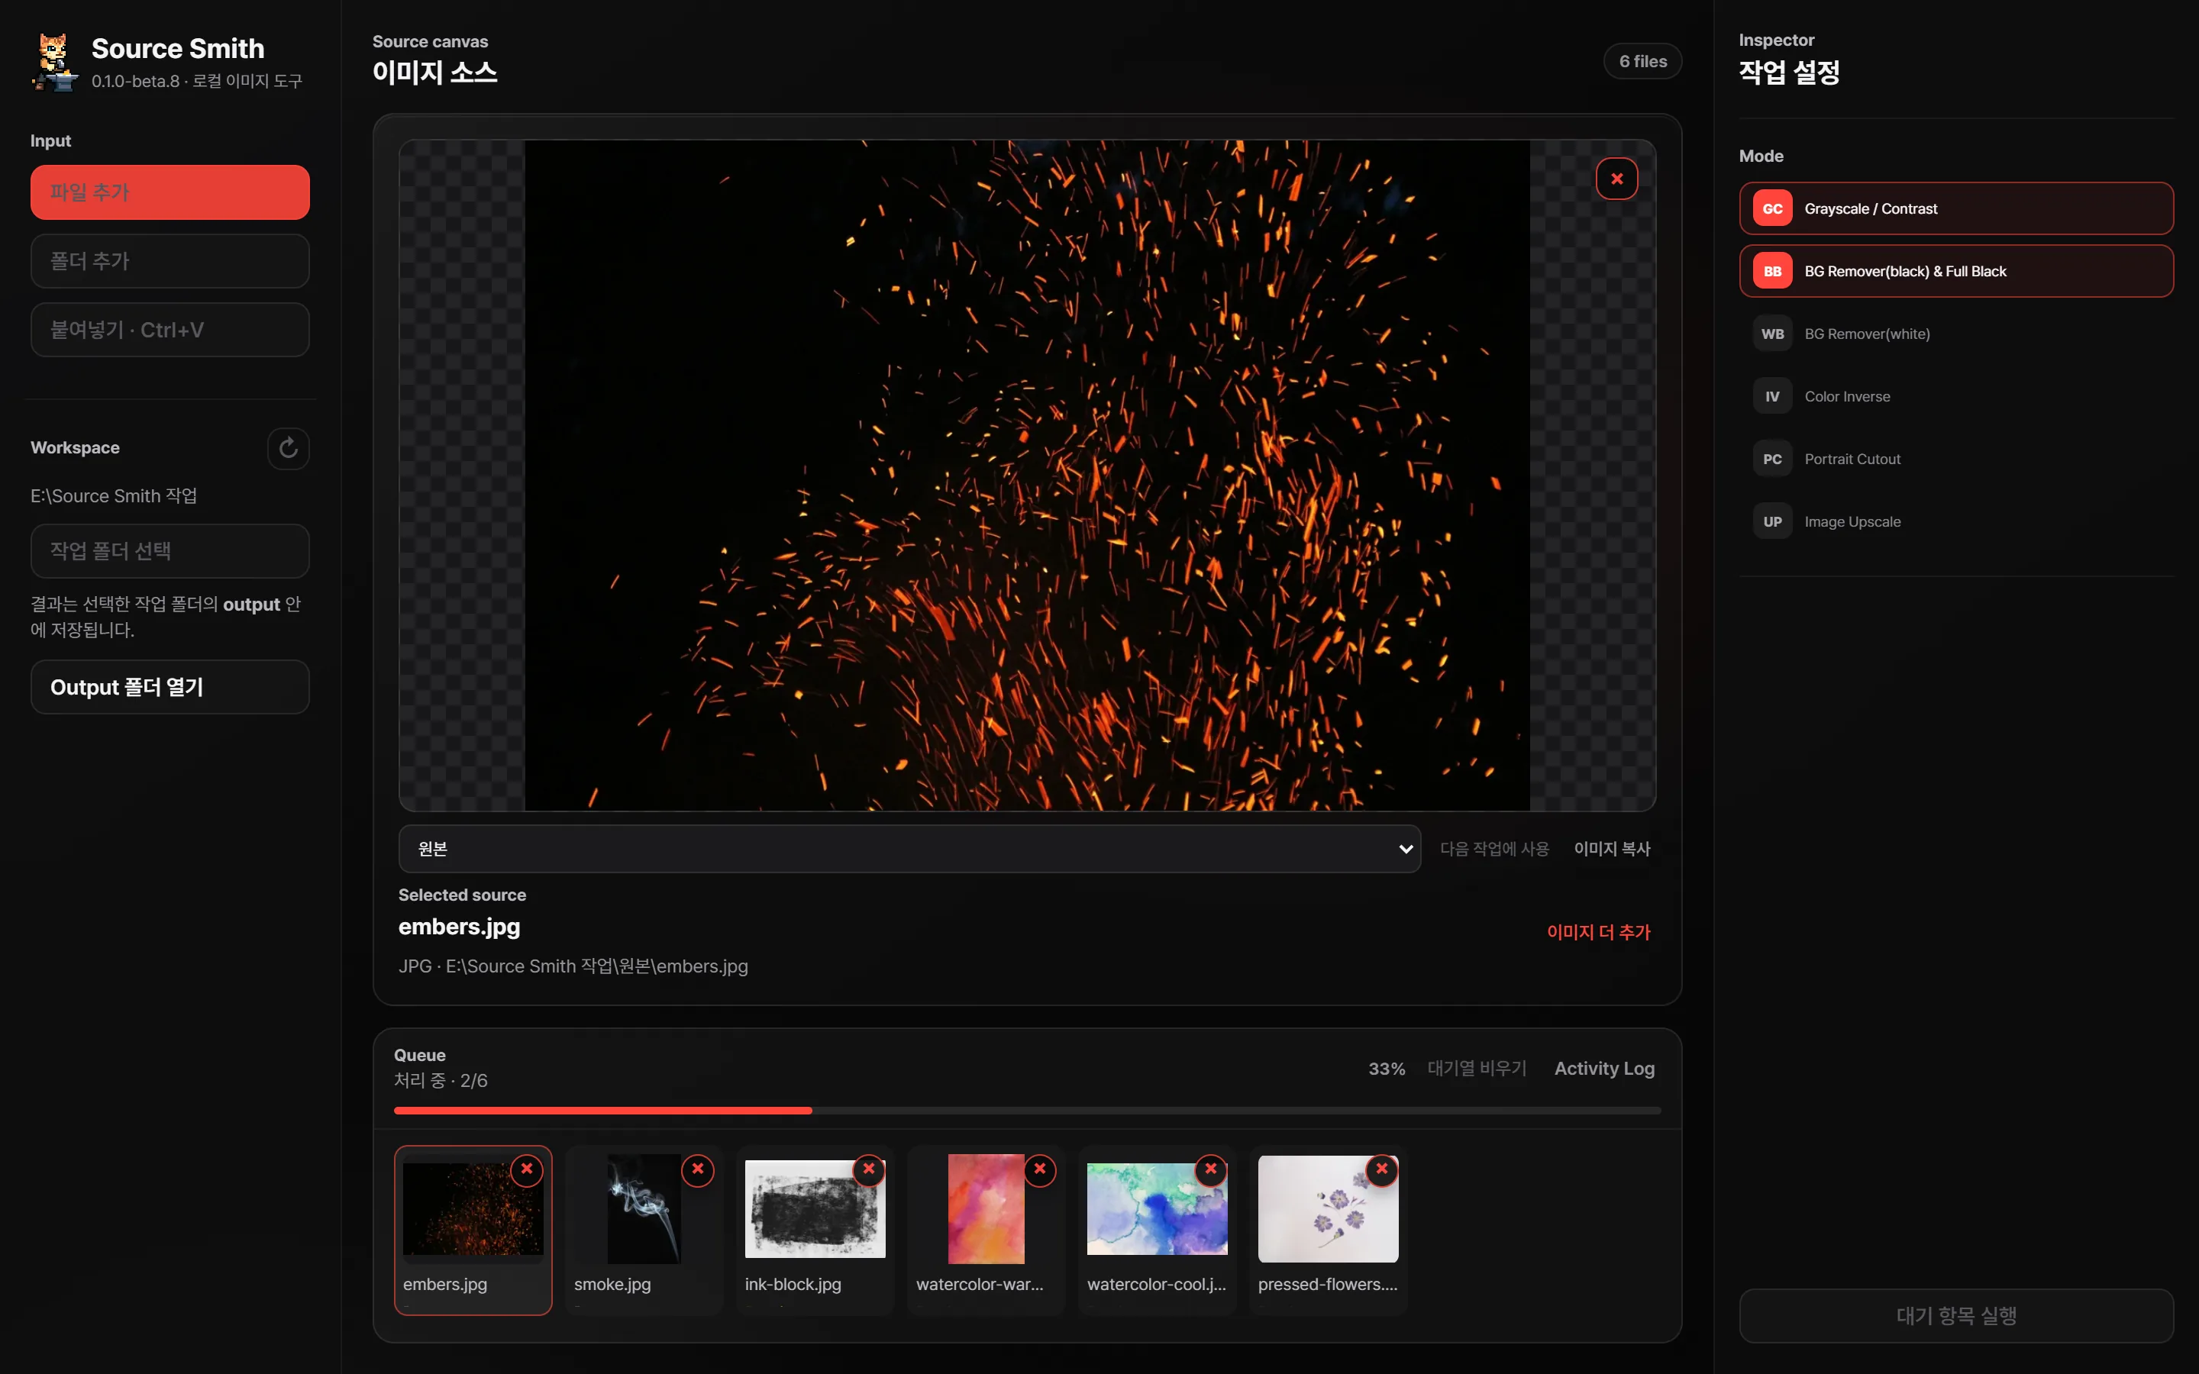Click 붙여넣기 · Ctrl+V button

170,330
